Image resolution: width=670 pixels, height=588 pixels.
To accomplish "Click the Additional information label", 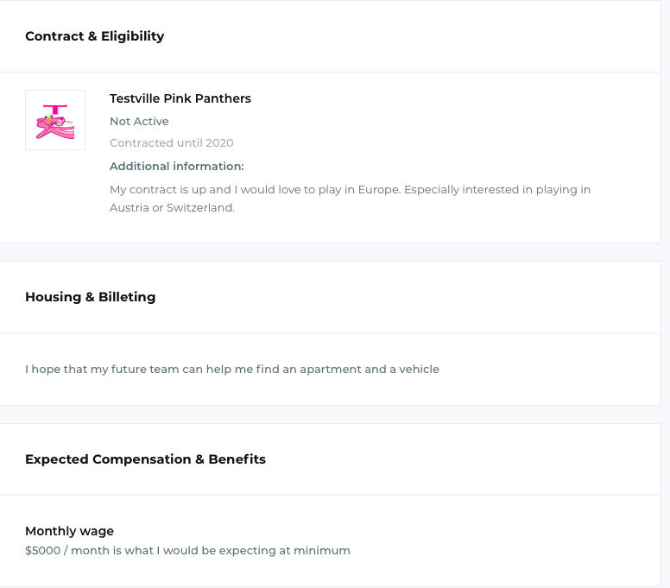I will tap(176, 167).
